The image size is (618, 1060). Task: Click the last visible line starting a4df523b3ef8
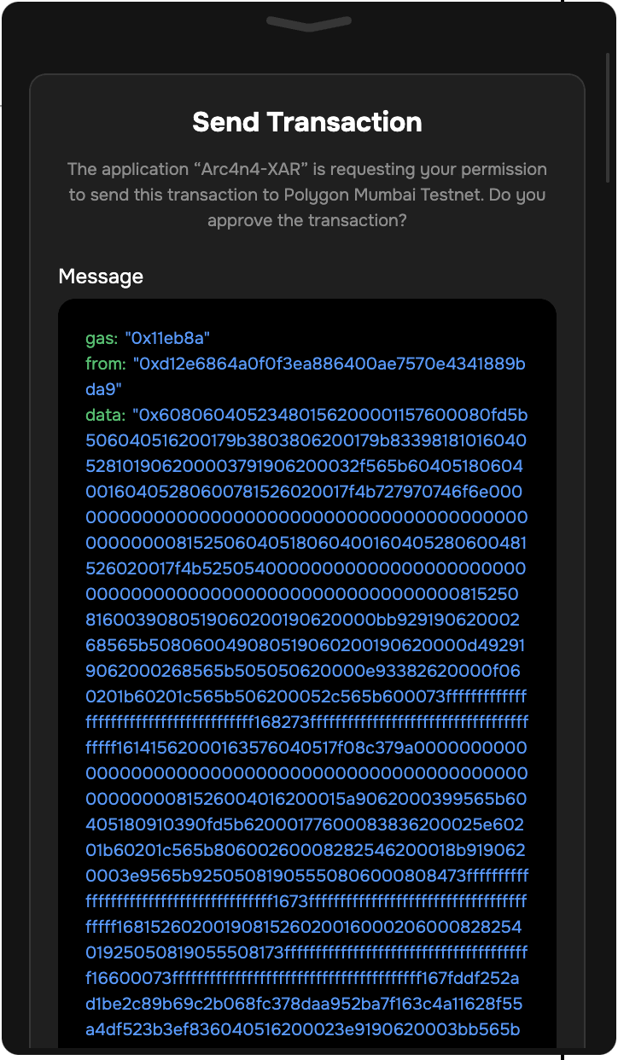303,1030
